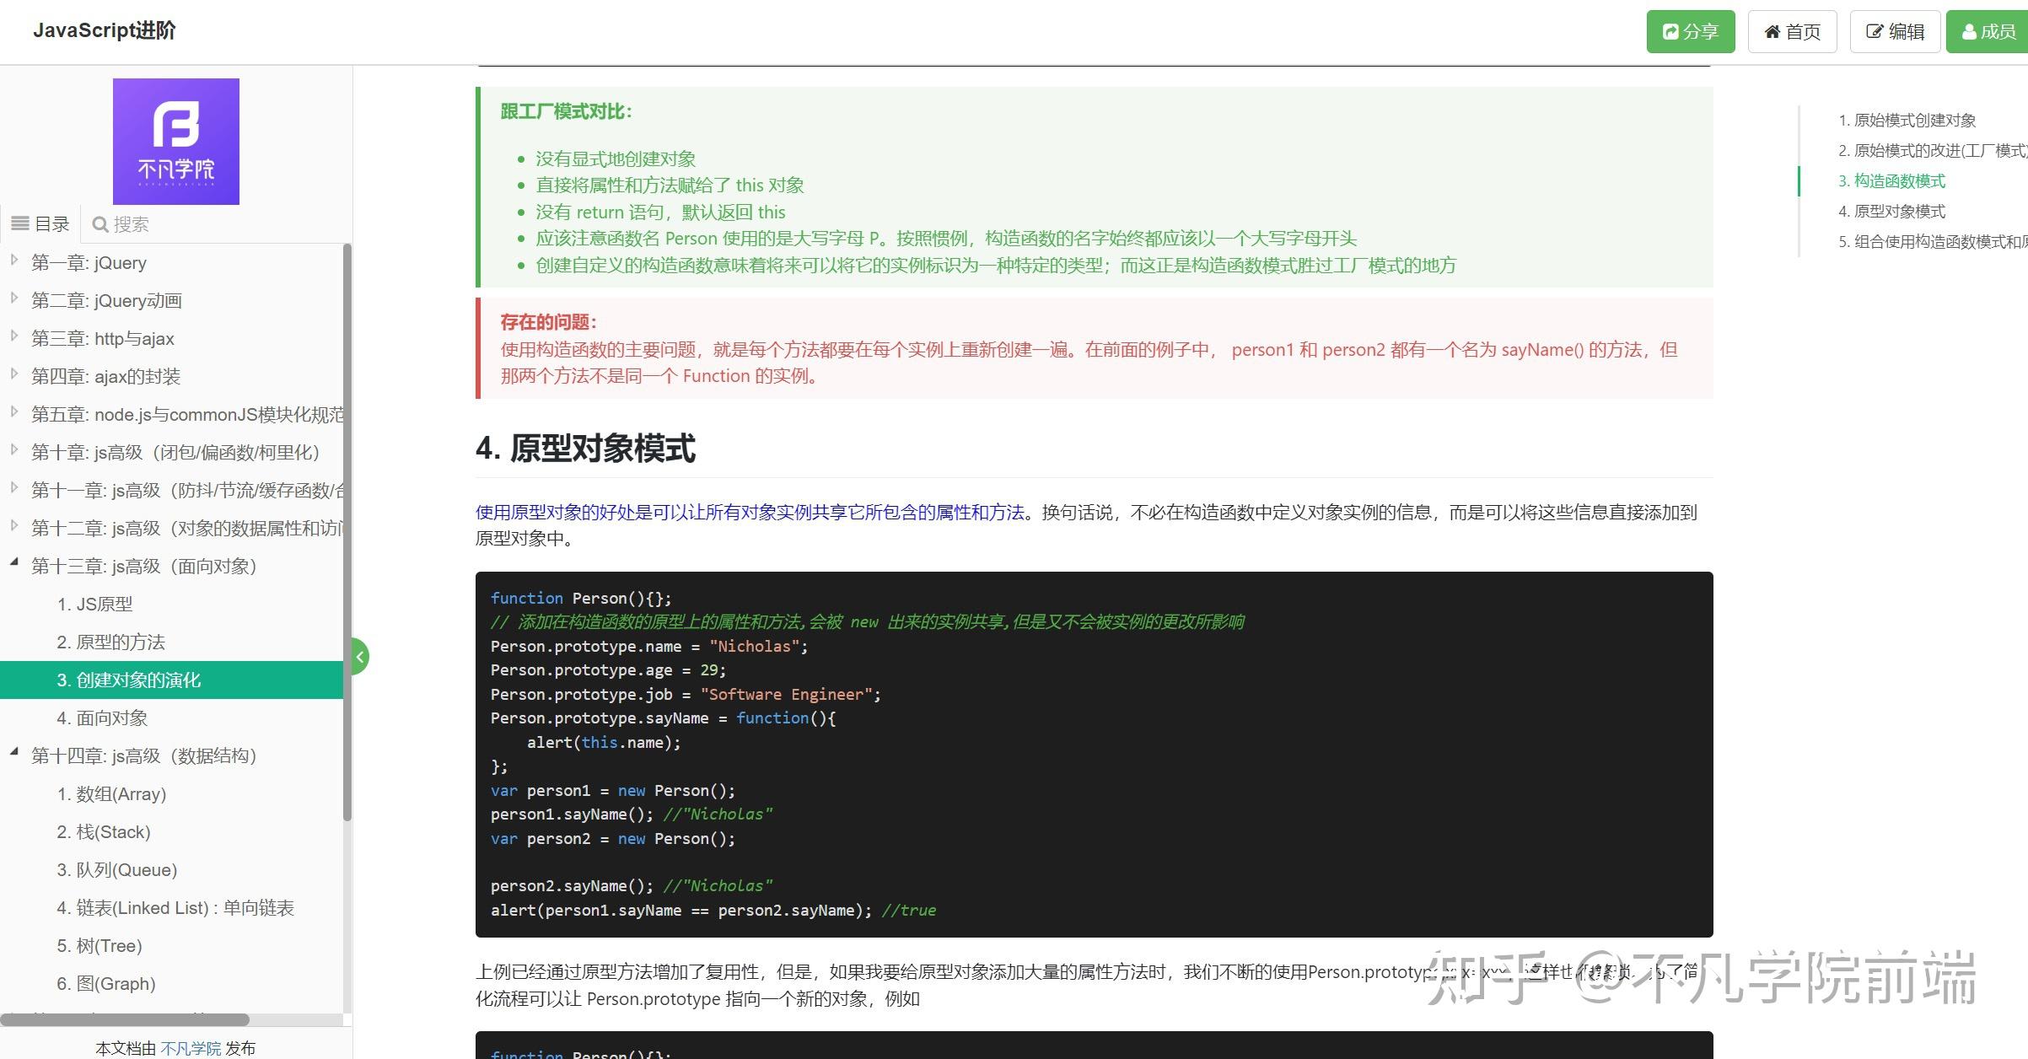This screenshot has width=2028, height=1059.
Task: Switch to the 搜索 search tab
Action: pos(121,224)
